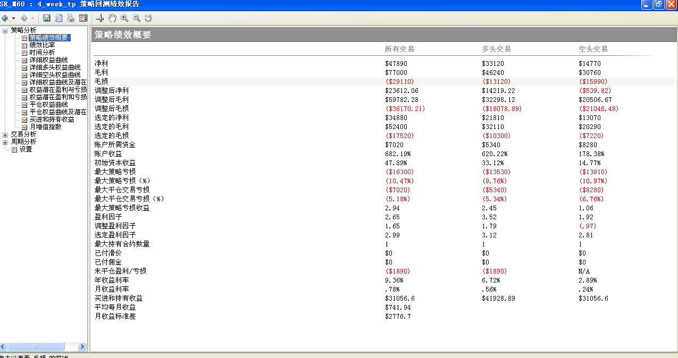Click the 未平仓盈利/亏损 row label
678x358 pixels.
[x=120, y=271]
